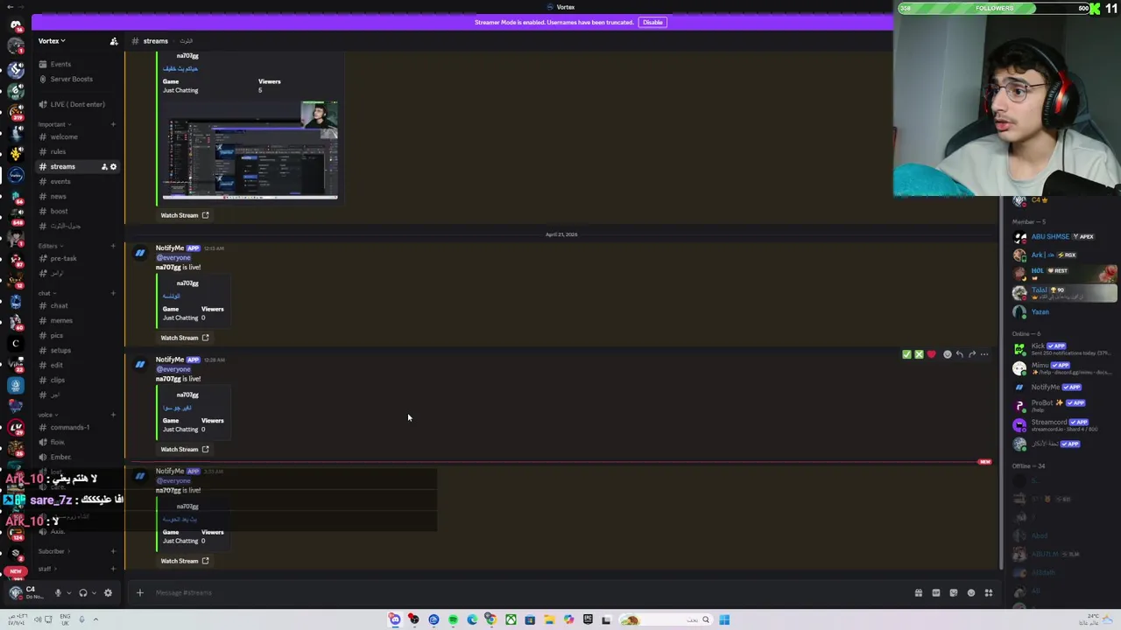
Task: Open headphone output options dropdown arrow
Action: tap(94, 592)
